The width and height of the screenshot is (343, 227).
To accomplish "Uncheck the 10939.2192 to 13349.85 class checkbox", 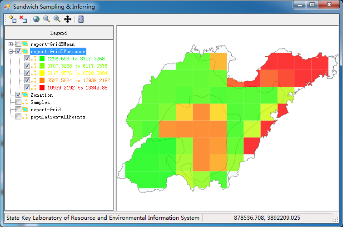I will pyautogui.click(x=27, y=88).
